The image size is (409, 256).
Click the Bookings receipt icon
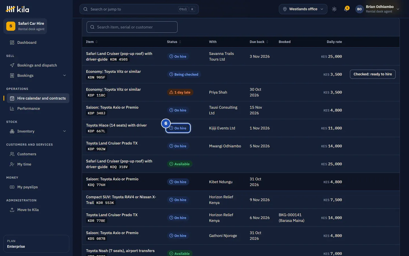tap(12, 75)
